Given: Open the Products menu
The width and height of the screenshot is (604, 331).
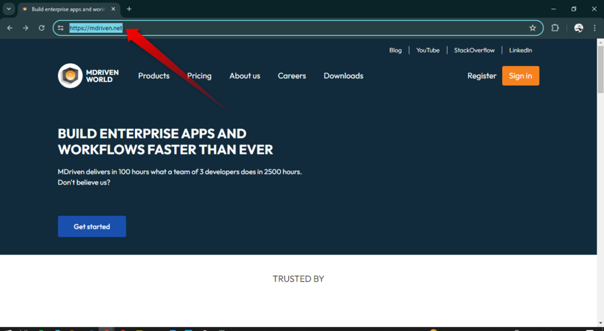Looking at the screenshot, I should (x=154, y=76).
